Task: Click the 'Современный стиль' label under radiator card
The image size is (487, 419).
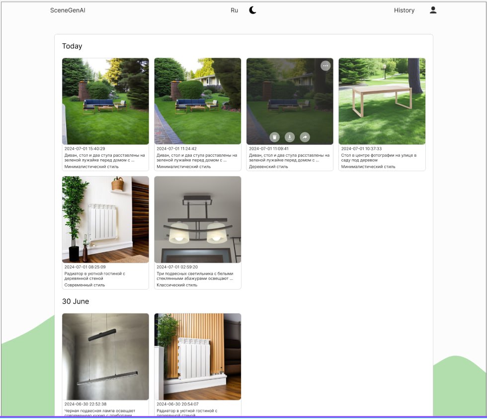Action: 85,285
